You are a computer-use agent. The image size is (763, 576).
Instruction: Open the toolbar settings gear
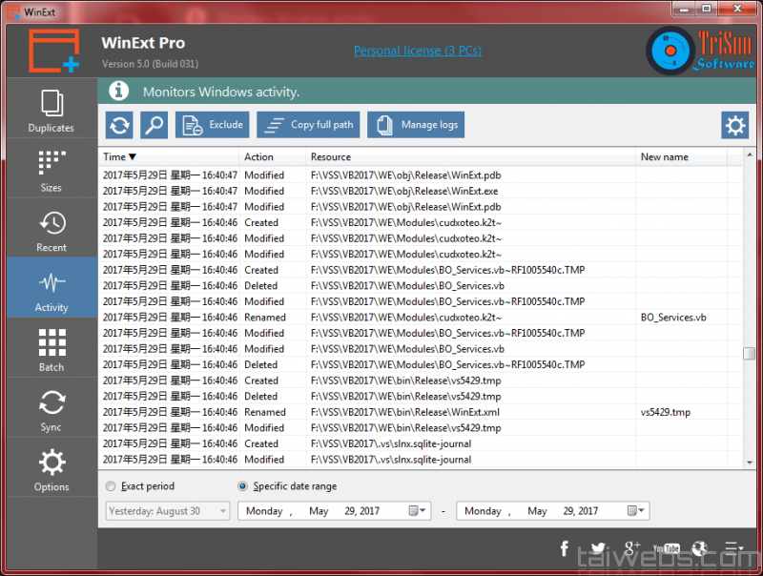(x=734, y=125)
